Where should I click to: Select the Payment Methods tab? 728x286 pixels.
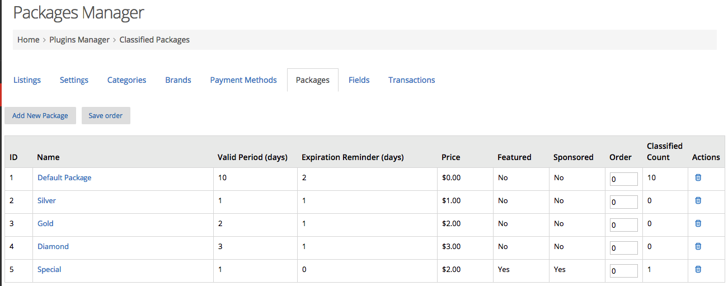pyautogui.click(x=243, y=80)
